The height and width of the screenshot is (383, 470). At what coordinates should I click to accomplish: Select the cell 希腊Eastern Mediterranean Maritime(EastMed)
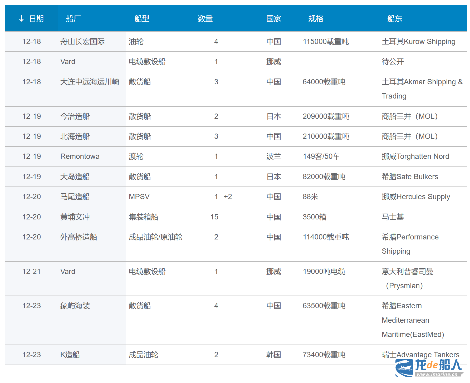pos(413,320)
